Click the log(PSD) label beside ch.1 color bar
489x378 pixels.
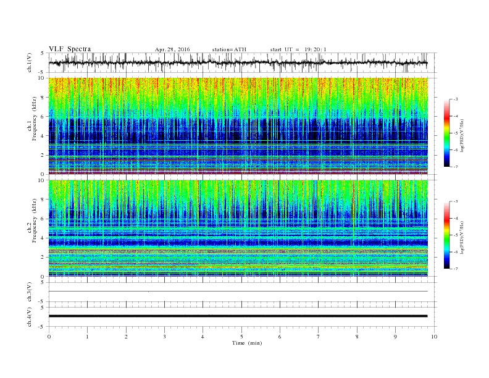[x=462, y=136]
